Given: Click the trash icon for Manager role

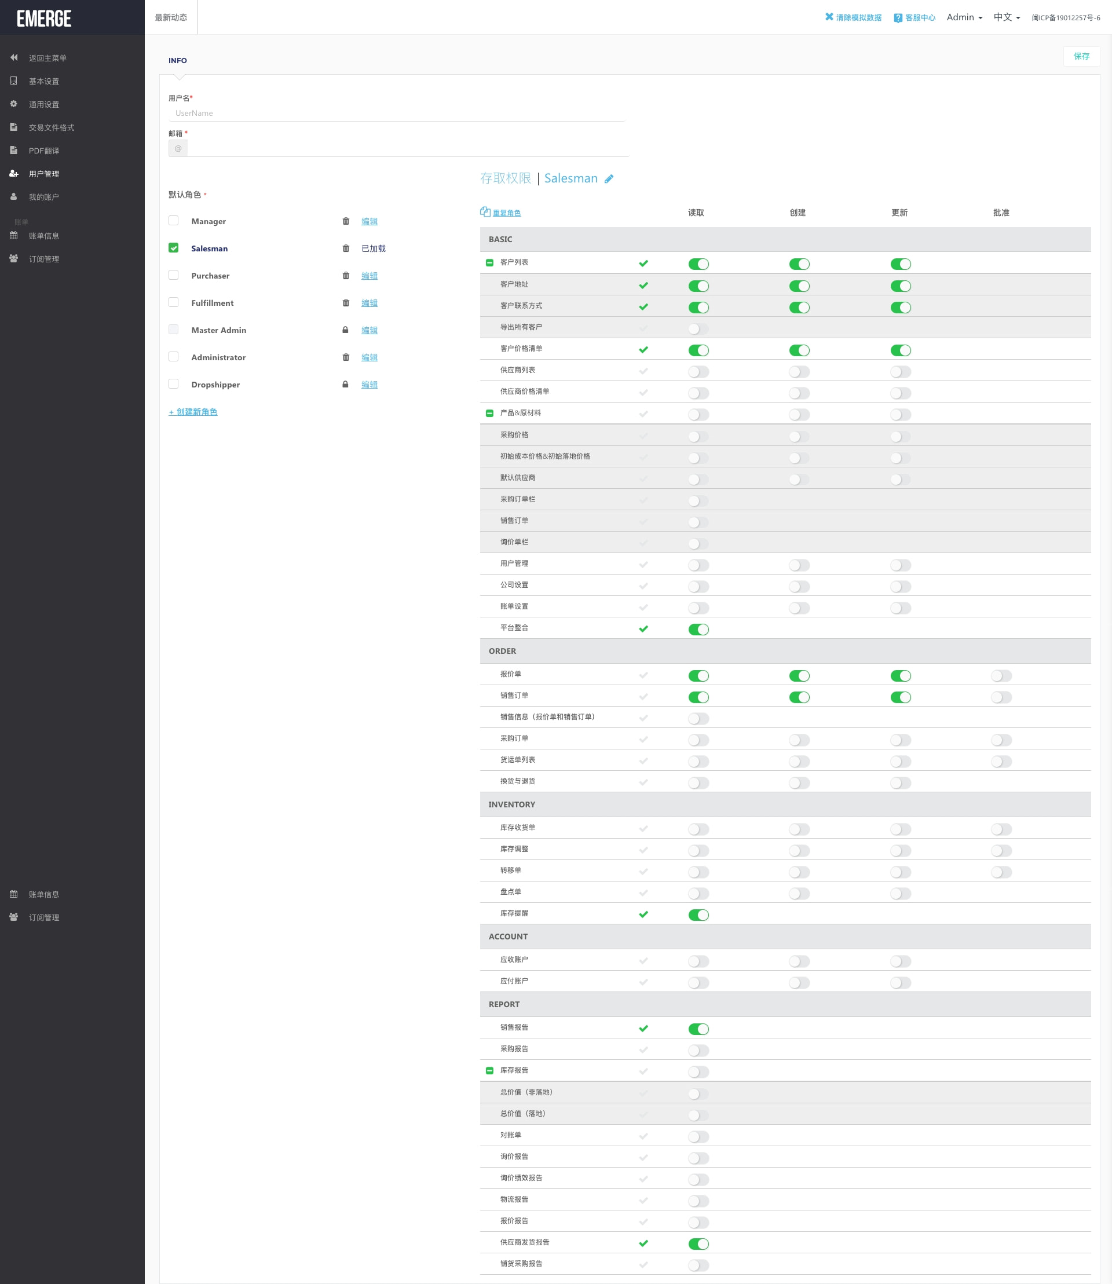Looking at the screenshot, I should tap(346, 221).
